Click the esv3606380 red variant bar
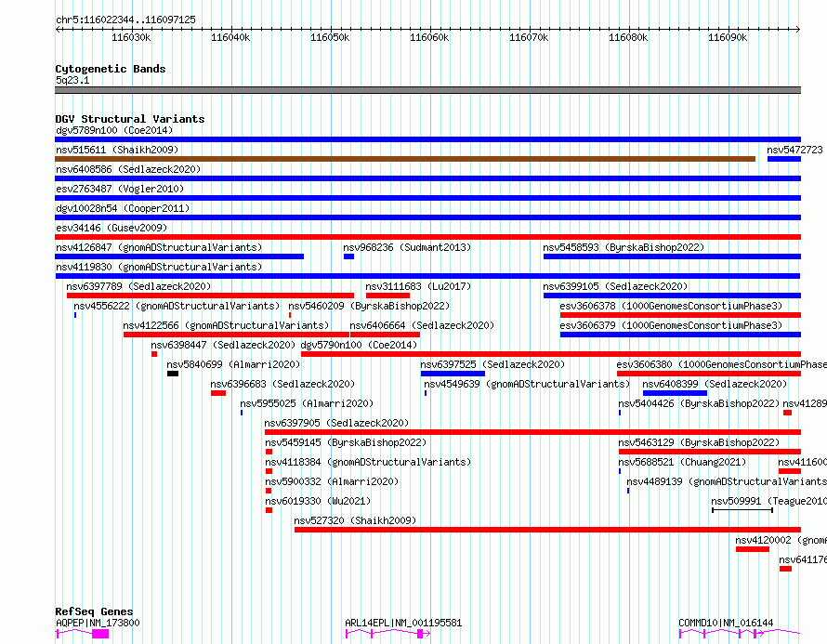Image resolution: width=827 pixels, height=644 pixels. click(709, 374)
